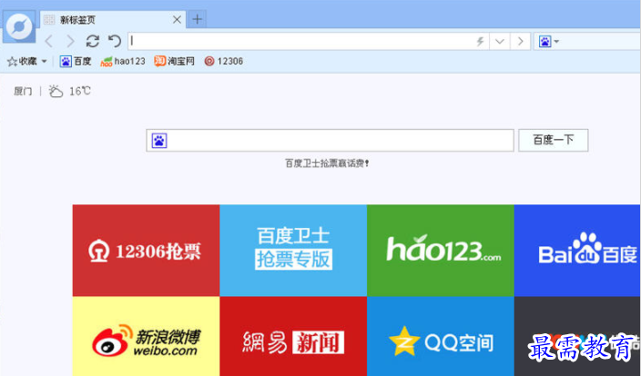The image size is (641, 376).
Task: Click the 厦门 city label
Action: click(23, 91)
